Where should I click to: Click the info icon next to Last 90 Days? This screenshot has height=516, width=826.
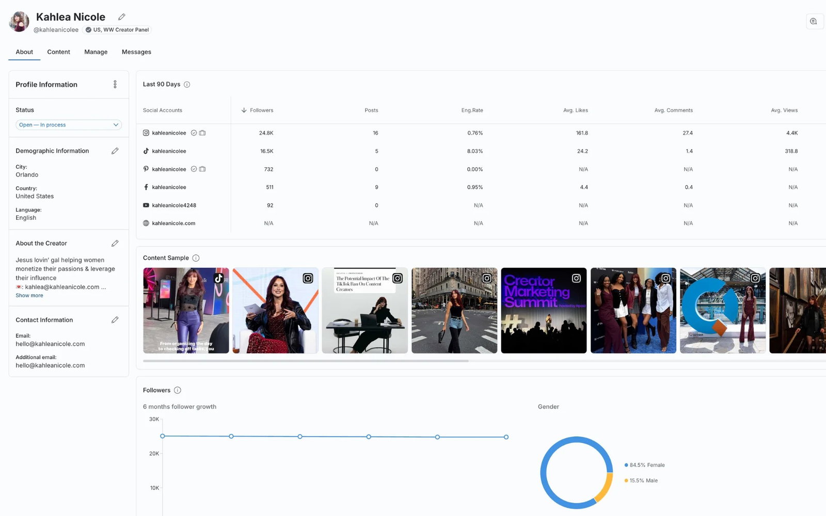[186, 84]
